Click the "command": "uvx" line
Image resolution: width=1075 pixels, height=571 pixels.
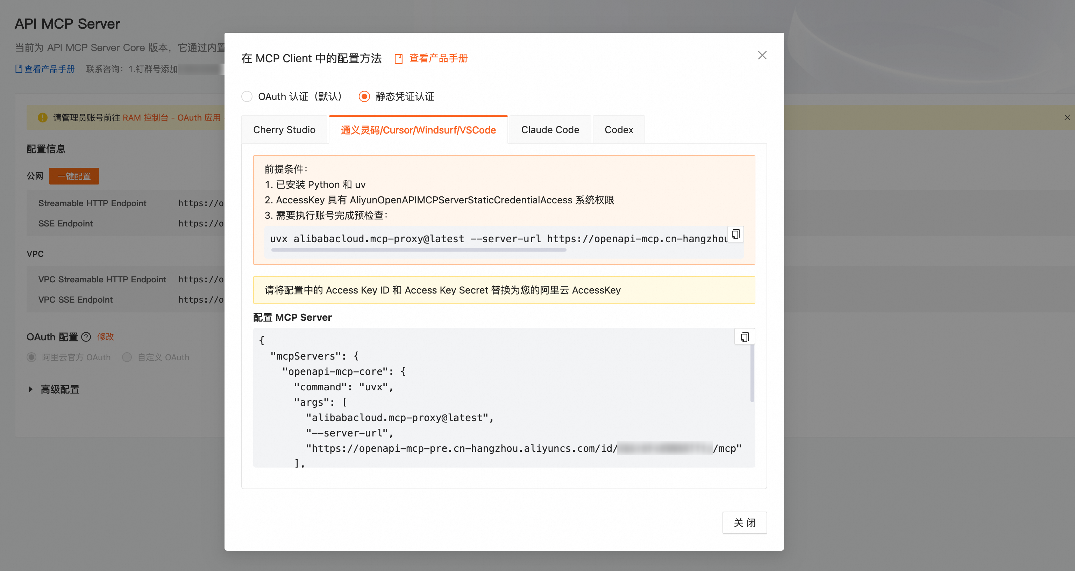[x=343, y=387]
